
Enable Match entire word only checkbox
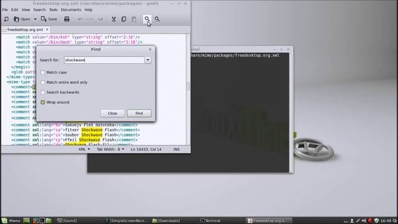[43, 82]
